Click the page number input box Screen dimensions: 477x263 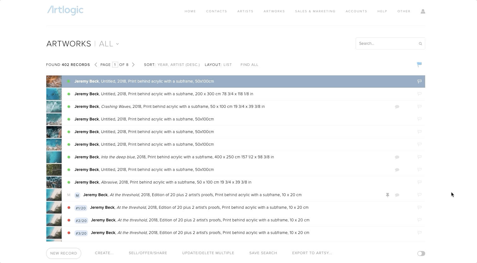coord(115,65)
